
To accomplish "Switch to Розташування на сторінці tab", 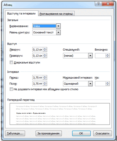I will (56, 14).
